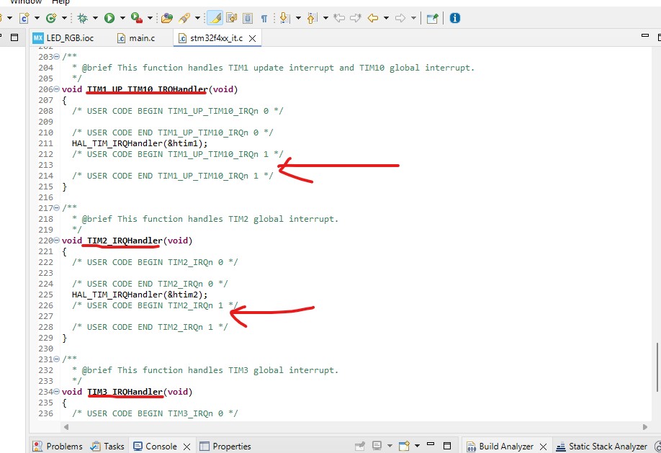This screenshot has height=453, width=661.
Task: Create a new C source file
Action: (24, 18)
